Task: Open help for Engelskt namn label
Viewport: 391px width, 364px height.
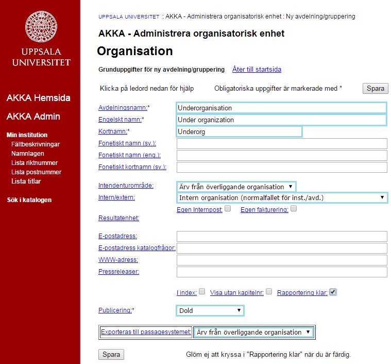Action: 120,120
